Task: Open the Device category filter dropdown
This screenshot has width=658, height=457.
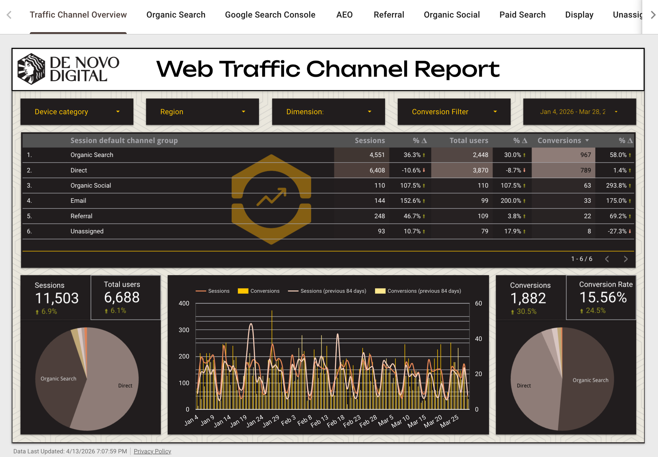Action: (77, 112)
